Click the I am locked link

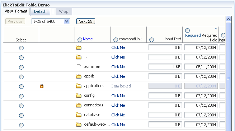[121, 86]
